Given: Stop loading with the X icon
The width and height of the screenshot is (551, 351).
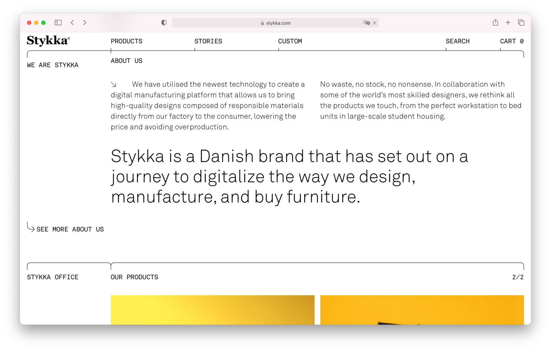Looking at the screenshot, I should pyautogui.click(x=375, y=23).
